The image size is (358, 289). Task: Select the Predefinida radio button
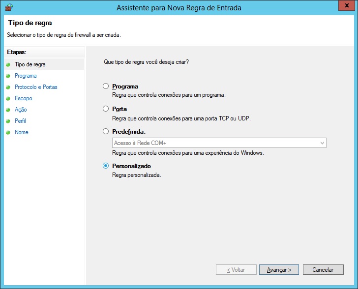pos(106,132)
